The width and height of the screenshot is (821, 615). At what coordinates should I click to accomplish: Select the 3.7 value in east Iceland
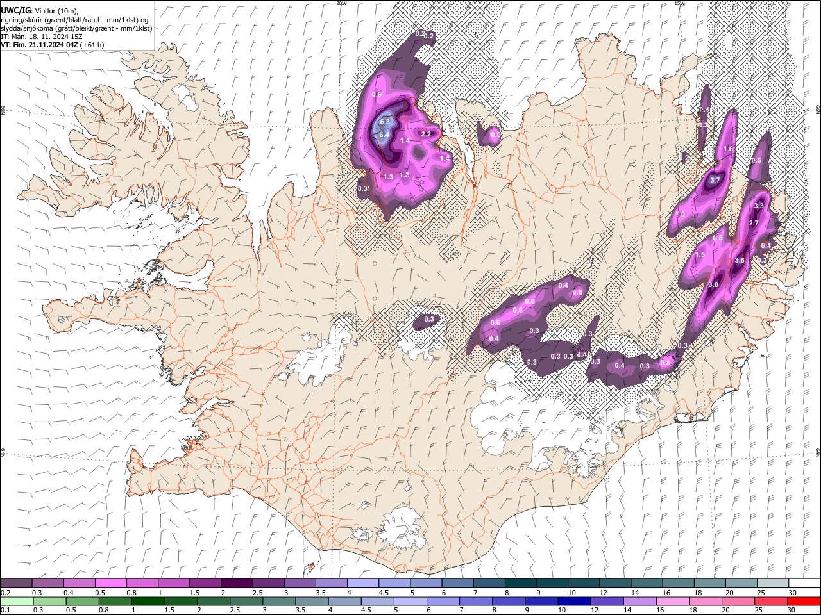coord(716,181)
